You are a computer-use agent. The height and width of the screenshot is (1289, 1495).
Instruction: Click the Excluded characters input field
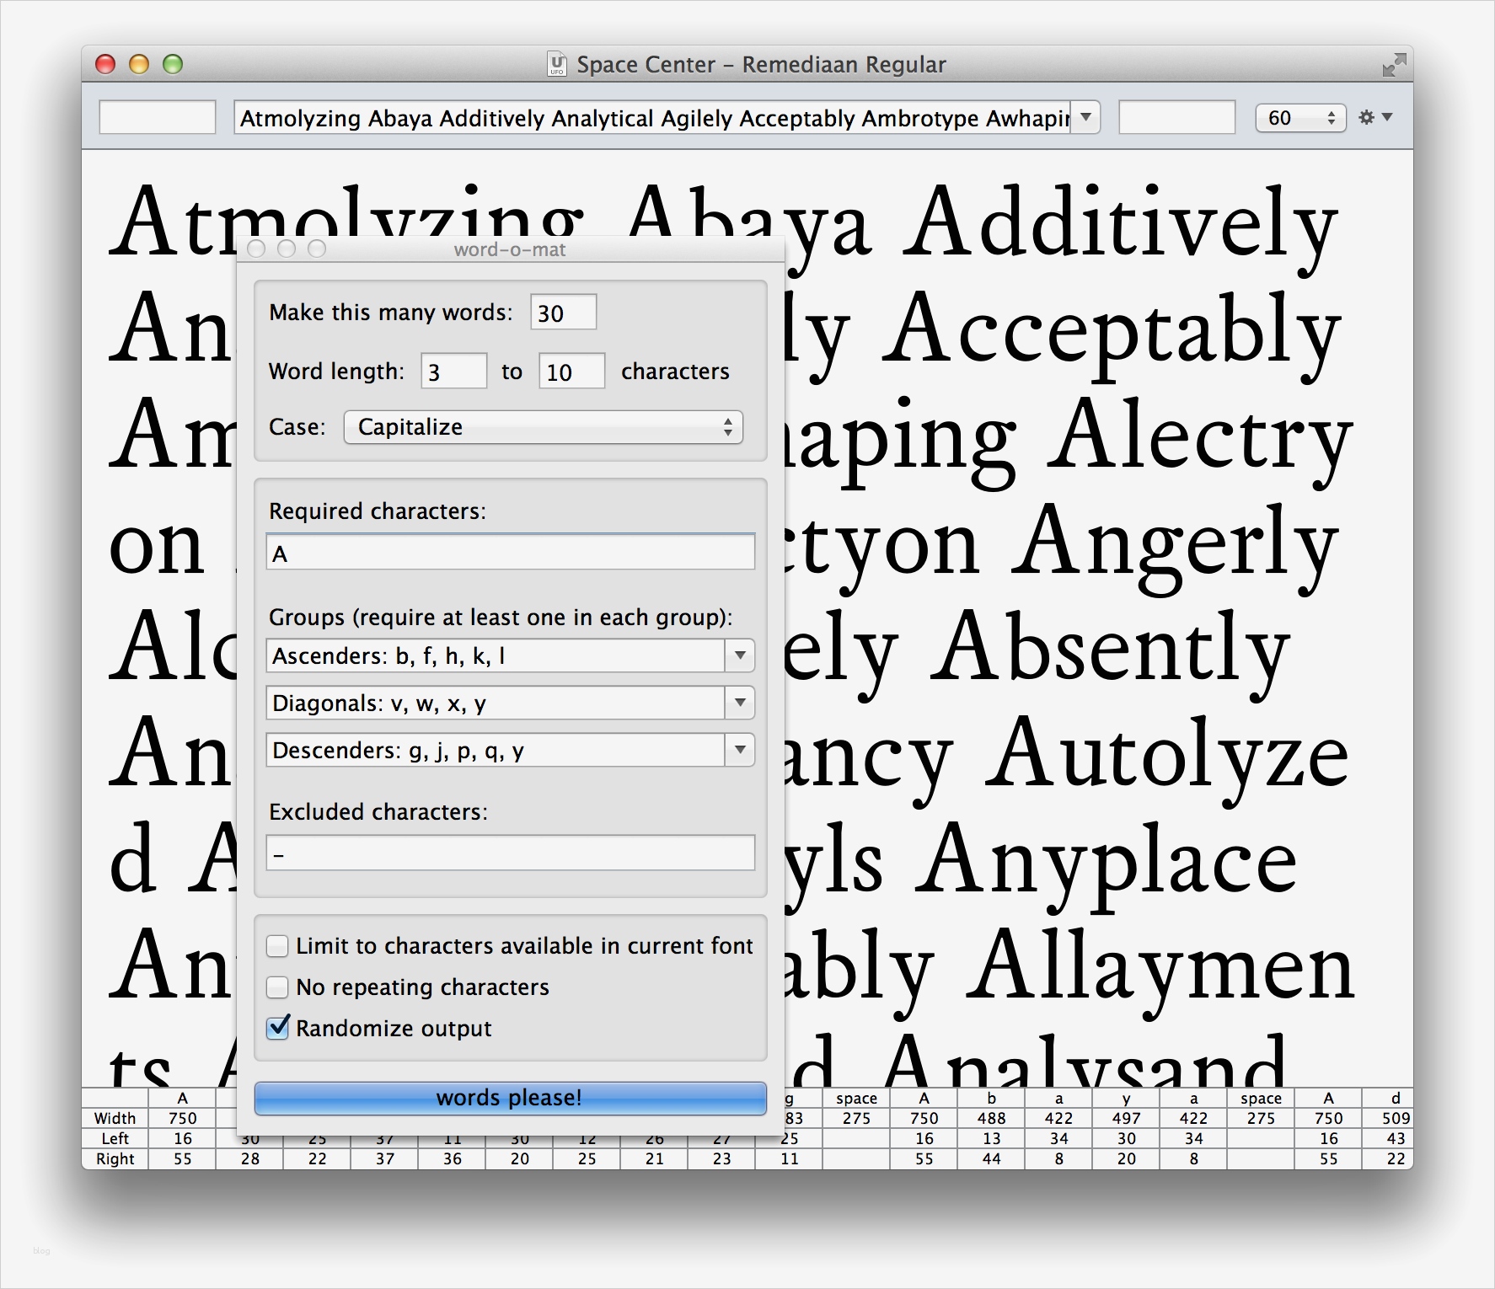click(x=510, y=853)
